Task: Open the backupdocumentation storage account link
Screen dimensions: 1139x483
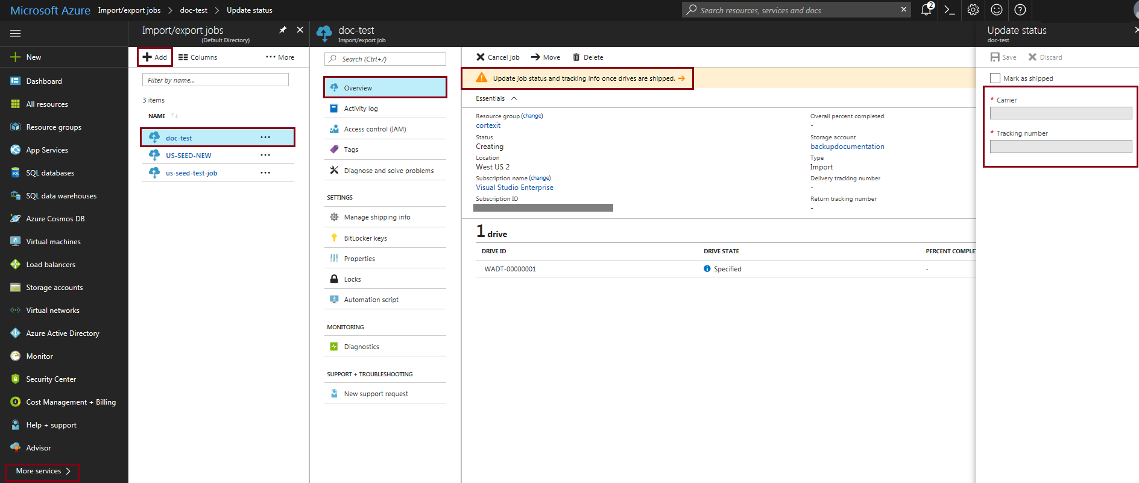Action: pos(847,147)
